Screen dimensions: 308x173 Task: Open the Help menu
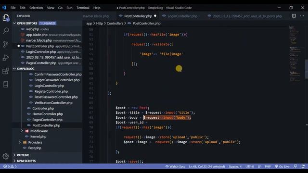97,8
